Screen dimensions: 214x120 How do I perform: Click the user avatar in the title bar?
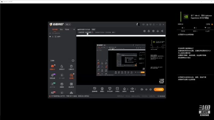click(138, 24)
